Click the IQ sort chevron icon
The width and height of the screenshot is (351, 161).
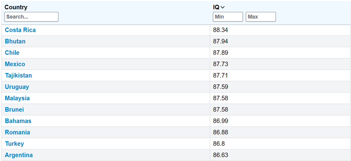click(223, 7)
